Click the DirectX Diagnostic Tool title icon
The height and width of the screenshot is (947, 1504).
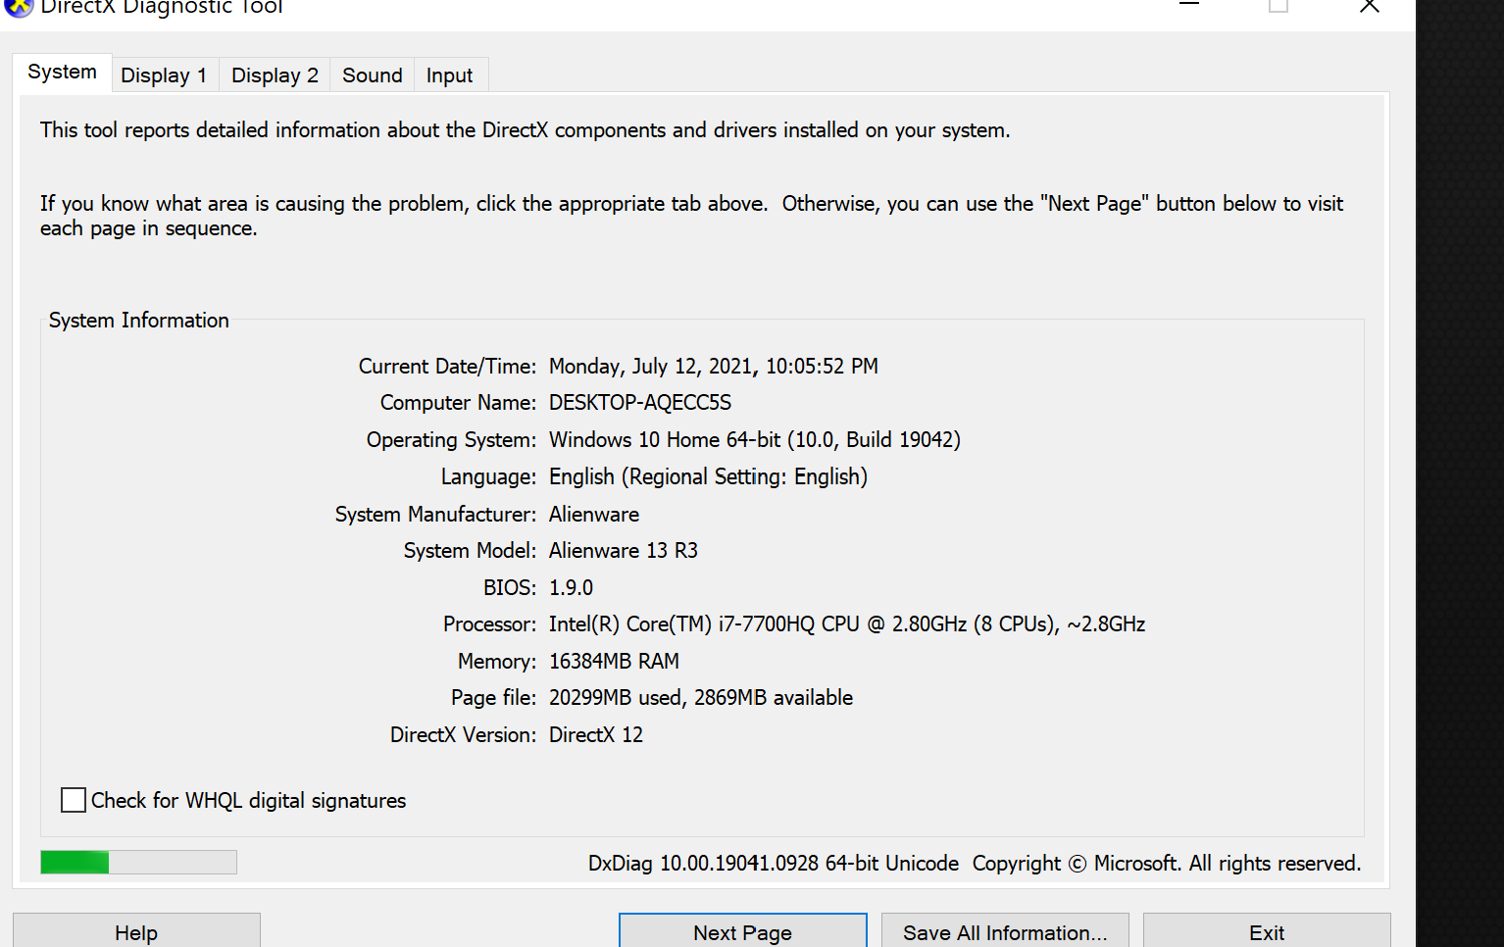pos(18,7)
